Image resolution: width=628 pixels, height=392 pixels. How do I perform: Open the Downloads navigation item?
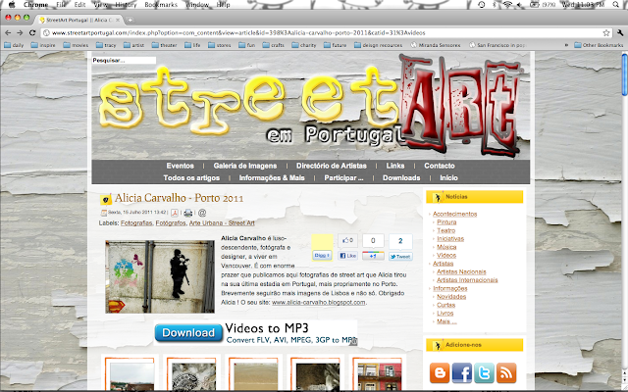click(x=401, y=178)
